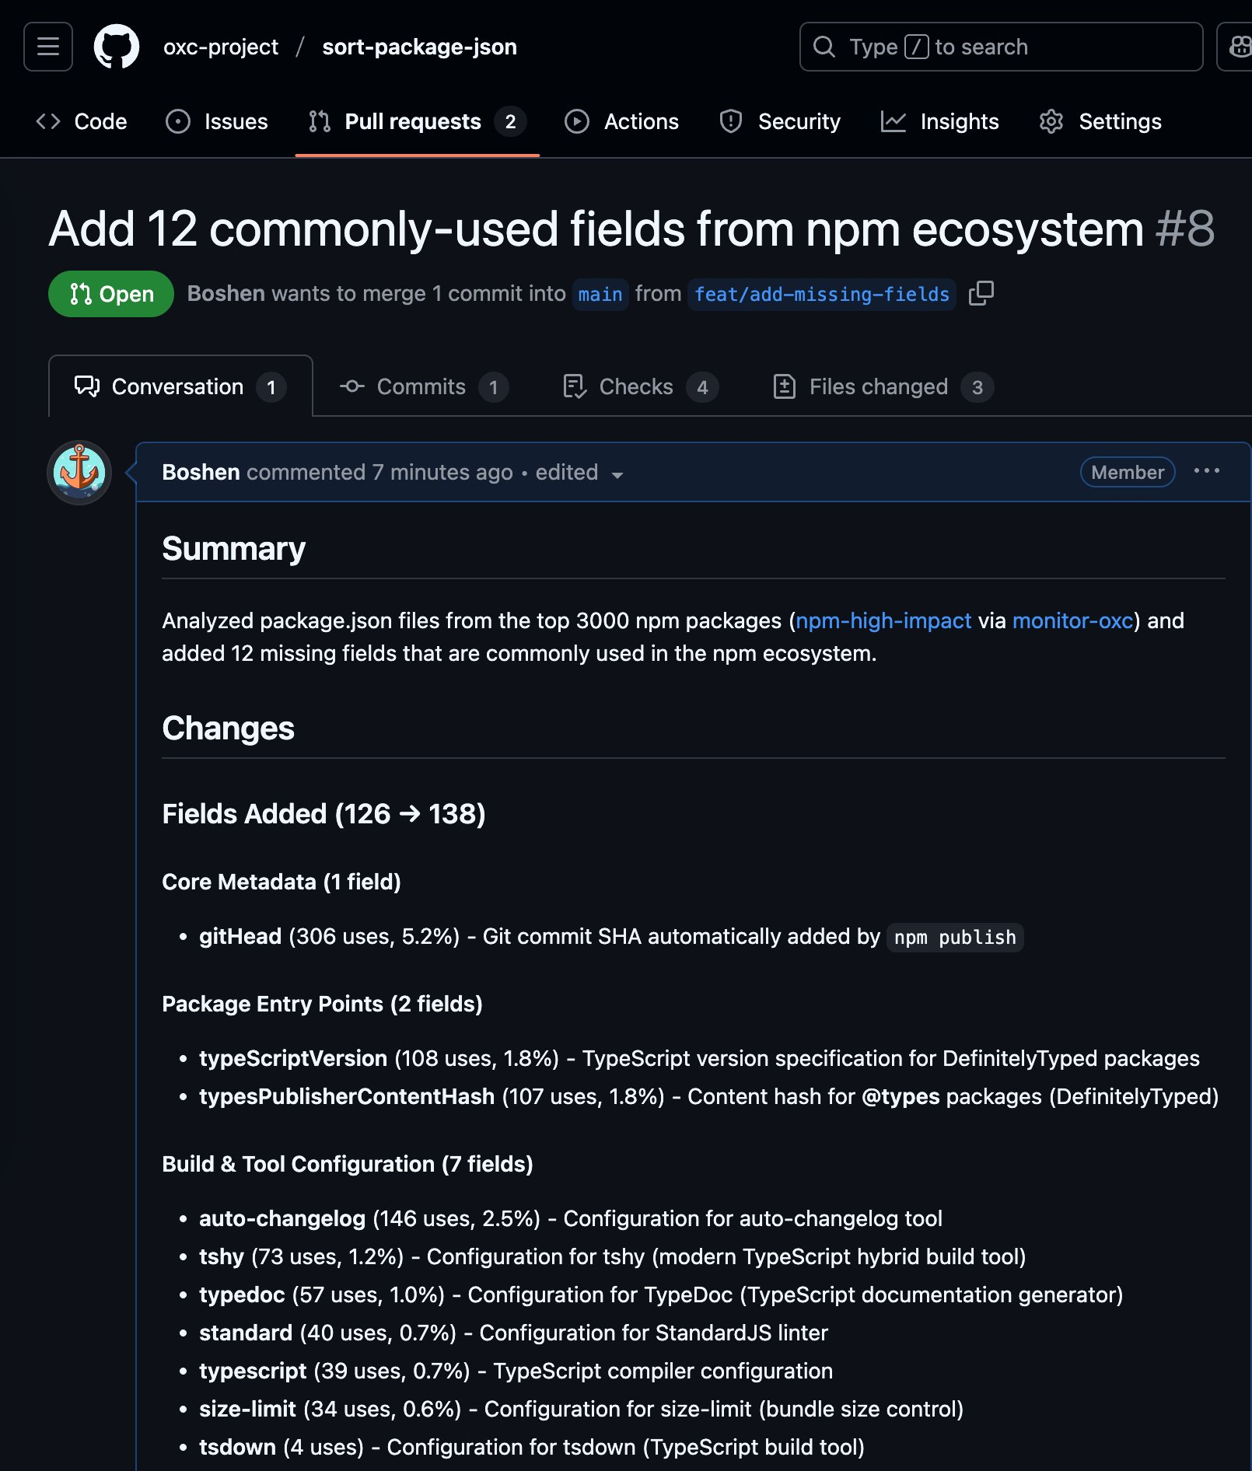Go to the Issues tab

[x=217, y=121]
